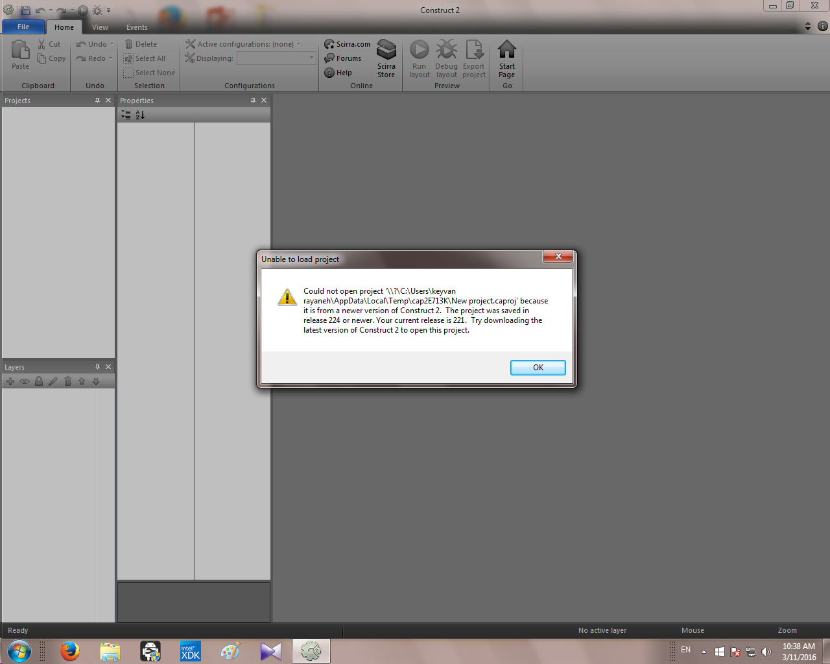
Task: Open the Start Page home icon
Action: [507, 50]
